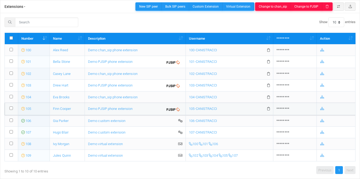Viewport: 360px width, 179px height.
Task: Open Finn Cooper name link
Action: tap(62, 109)
